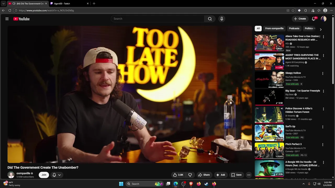335x188 pixels.
Task: Open the browser favorites list
Action: (319, 10)
